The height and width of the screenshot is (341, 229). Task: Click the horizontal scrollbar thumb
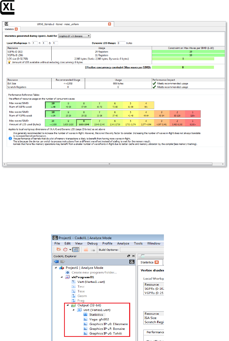point(110,164)
